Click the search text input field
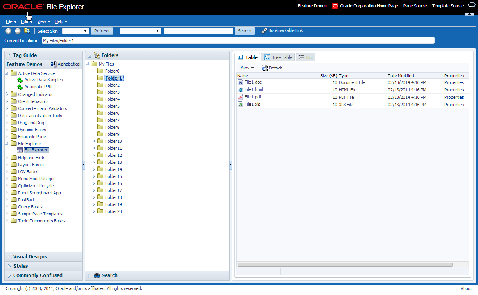This screenshot has height=295, width=478. click(x=198, y=31)
